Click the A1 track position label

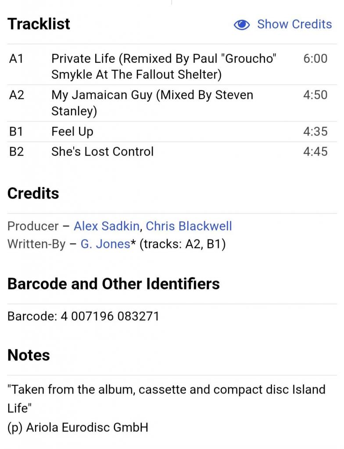tap(16, 58)
